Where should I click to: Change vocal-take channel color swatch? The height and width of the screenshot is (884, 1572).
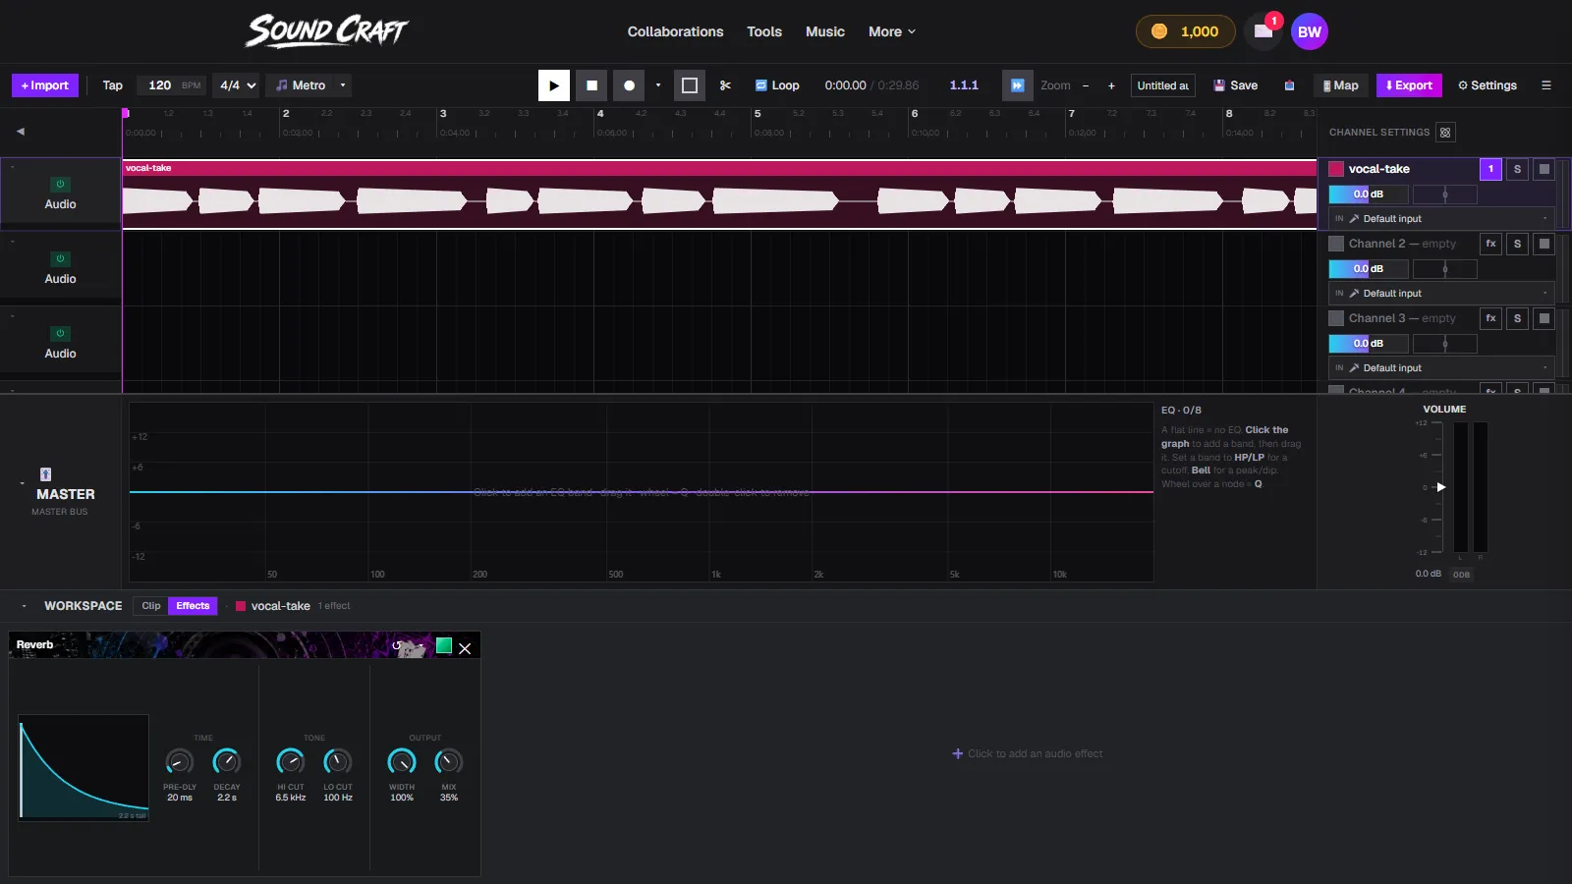coord(1336,169)
